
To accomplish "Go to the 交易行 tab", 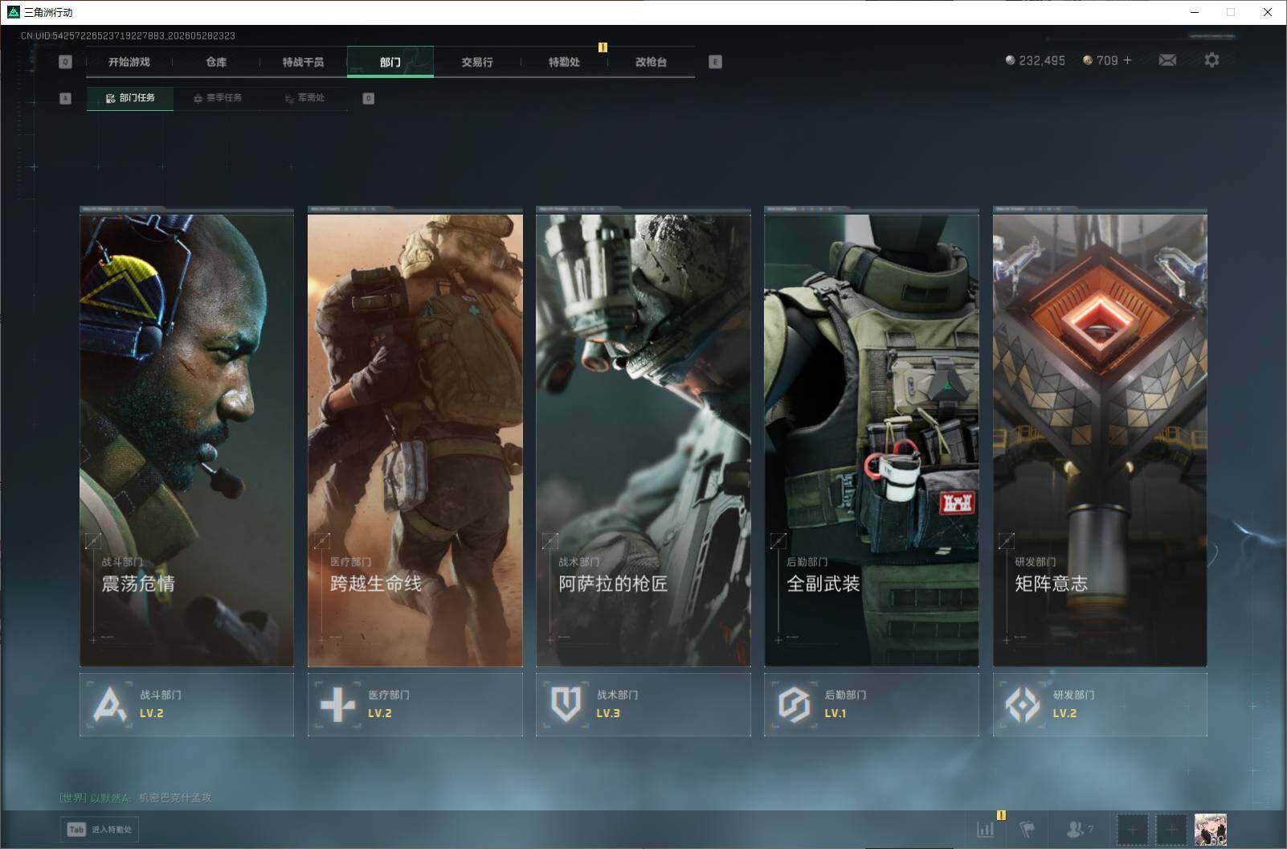I will click(x=477, y=62).
